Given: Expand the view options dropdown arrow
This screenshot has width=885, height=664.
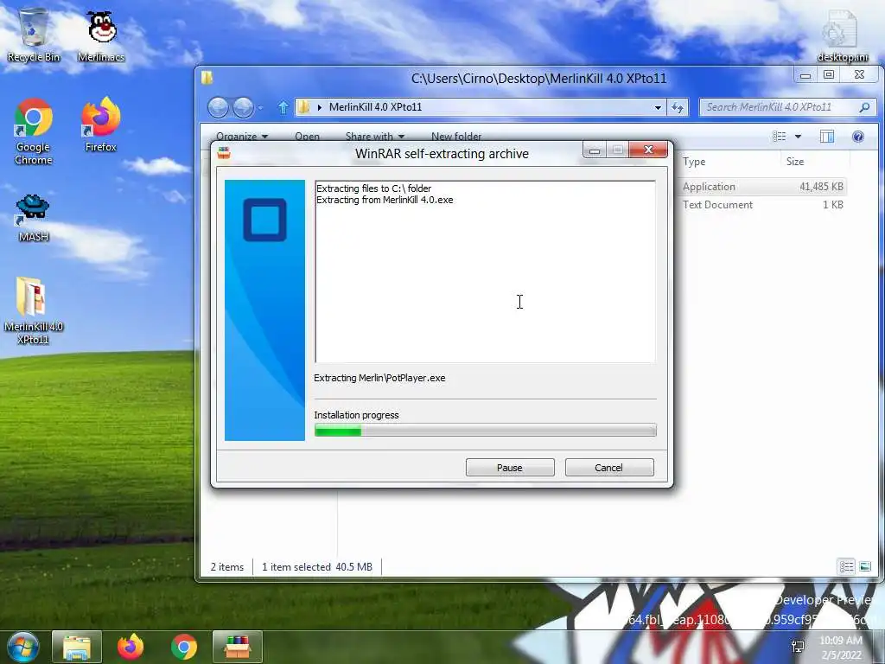Looking at the screenshot, I should (x=798, y=136).
